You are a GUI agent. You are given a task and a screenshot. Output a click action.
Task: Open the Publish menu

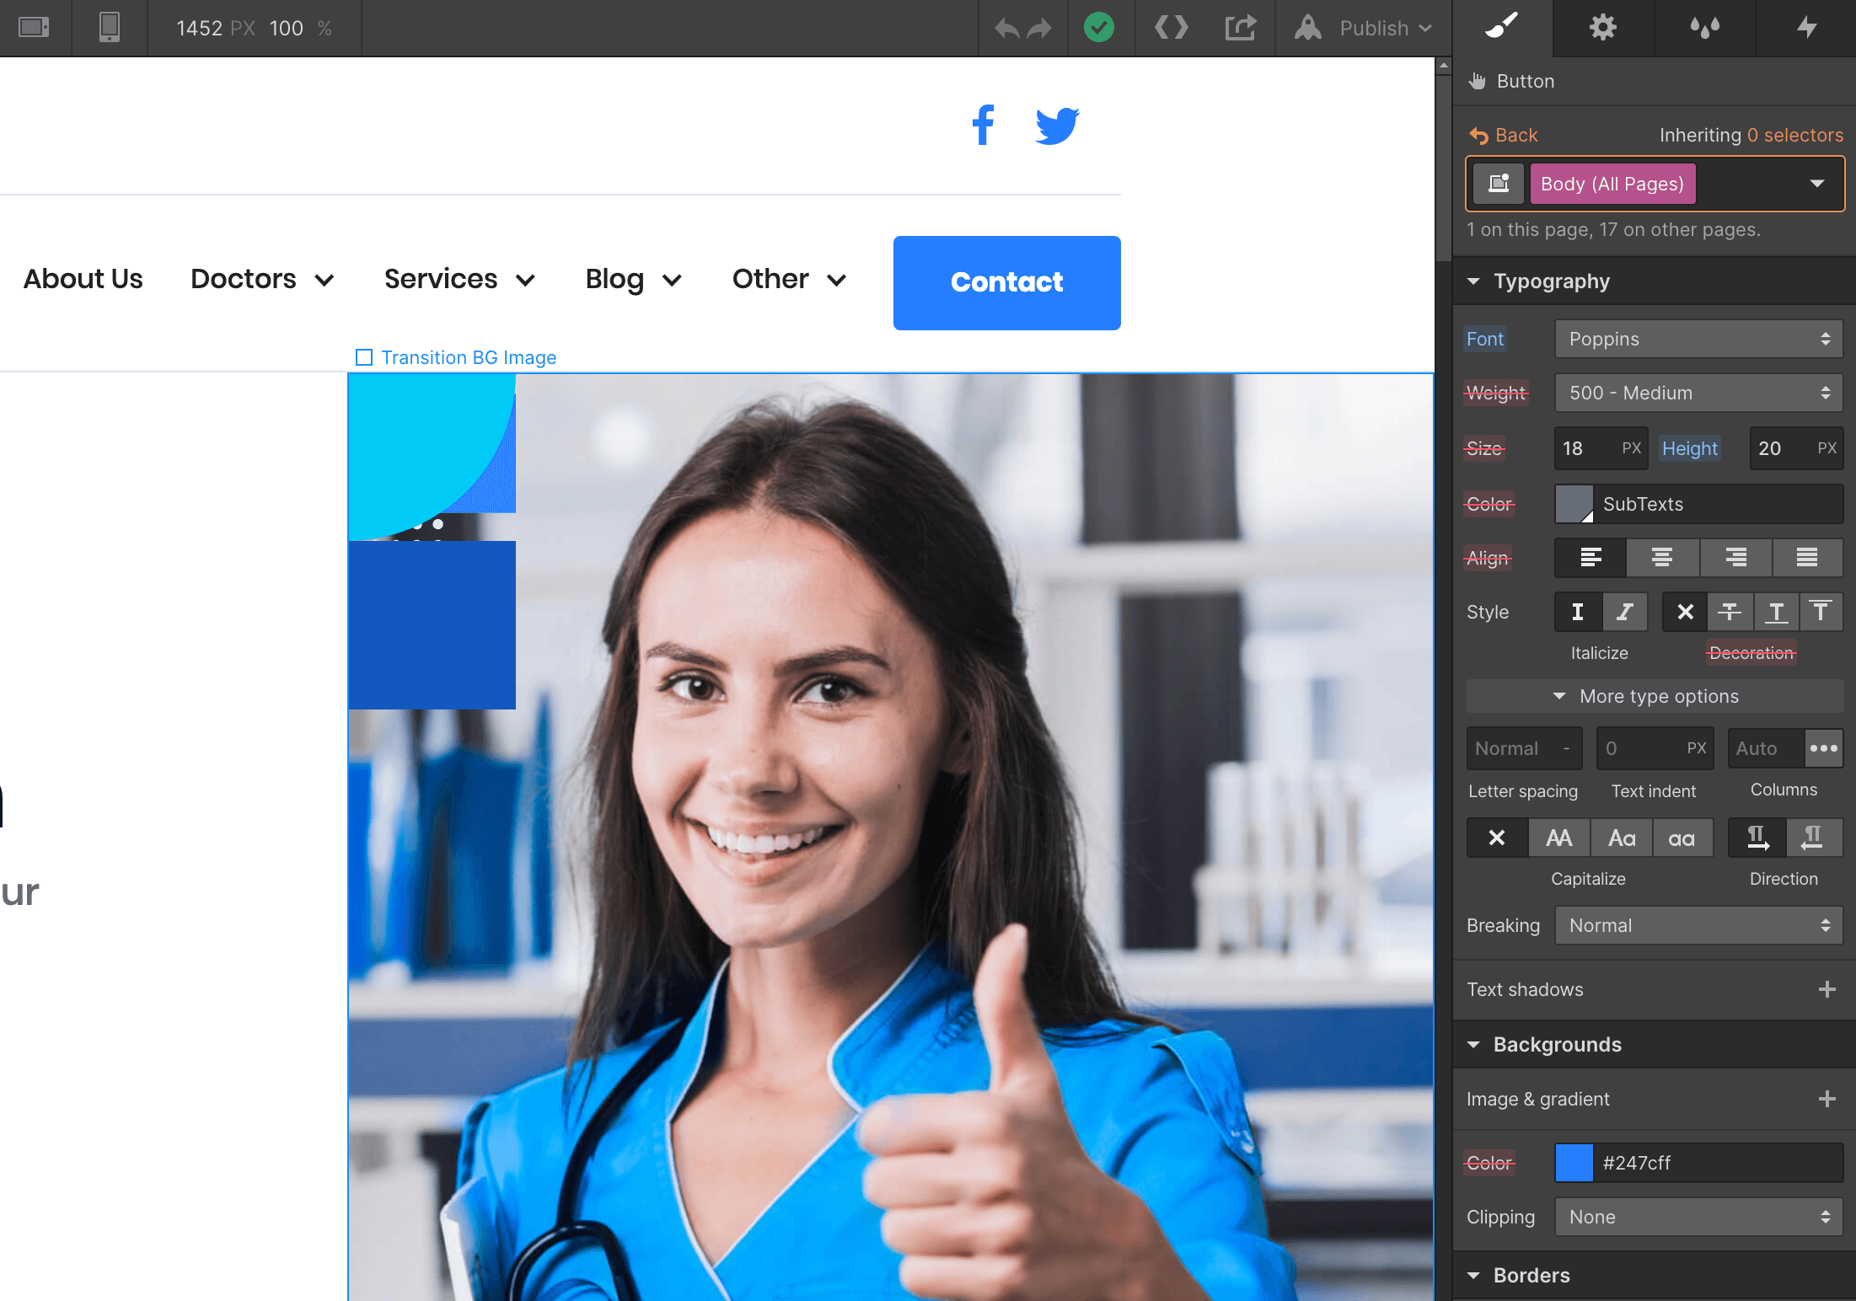(1372, 28)
